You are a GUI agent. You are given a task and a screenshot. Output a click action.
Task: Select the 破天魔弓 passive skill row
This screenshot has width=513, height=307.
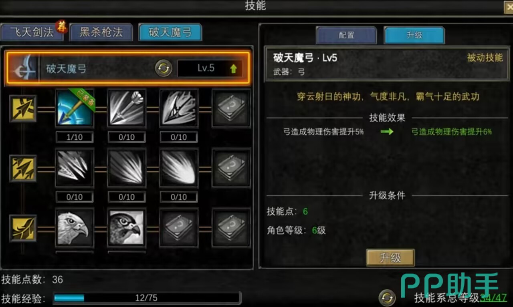point(128,68)
